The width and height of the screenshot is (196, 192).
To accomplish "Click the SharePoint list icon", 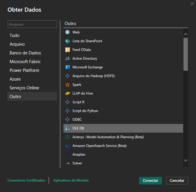I will click(67, 41).
